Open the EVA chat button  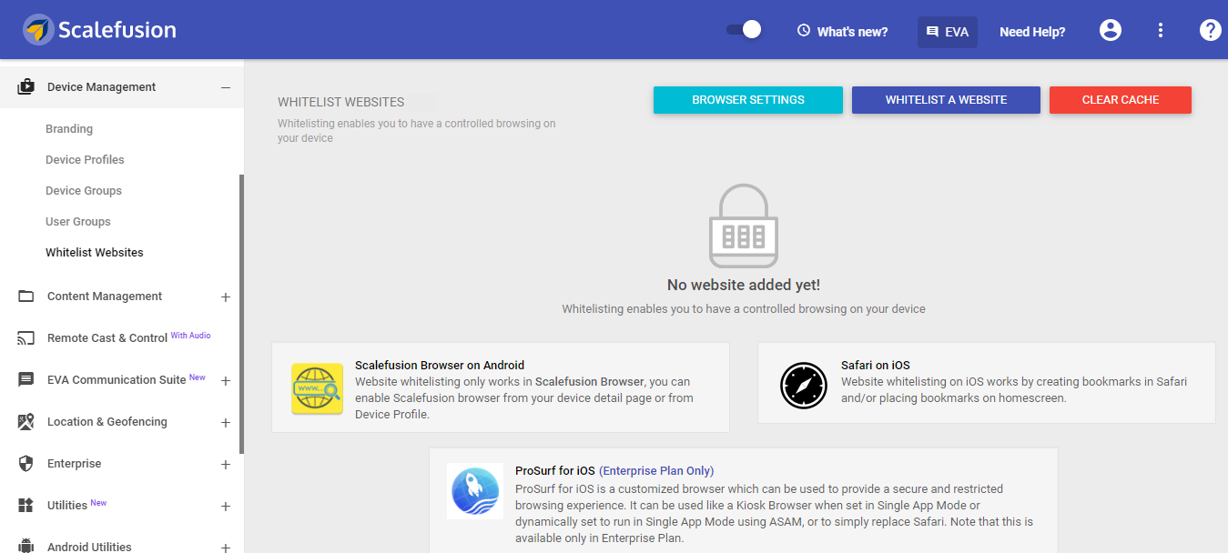(x=947, y=32)
